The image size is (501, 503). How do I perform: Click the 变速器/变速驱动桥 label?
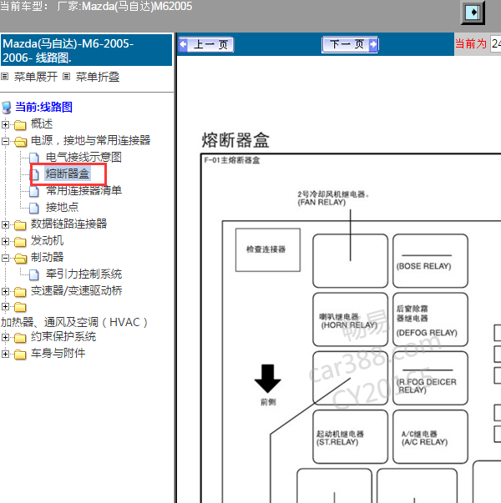coord(77,290)
